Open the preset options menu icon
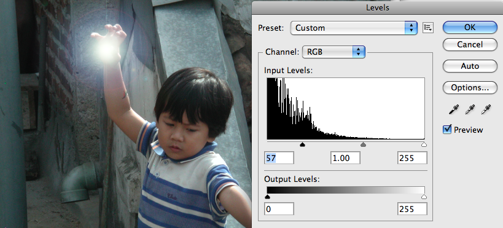 [x=428, y=28]
